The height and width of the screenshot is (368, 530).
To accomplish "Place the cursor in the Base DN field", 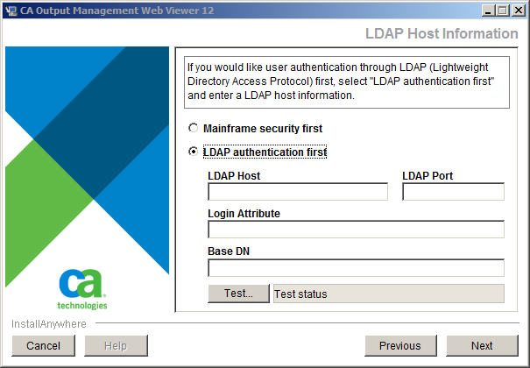I will pyautogui.click(x=356, y=267).
